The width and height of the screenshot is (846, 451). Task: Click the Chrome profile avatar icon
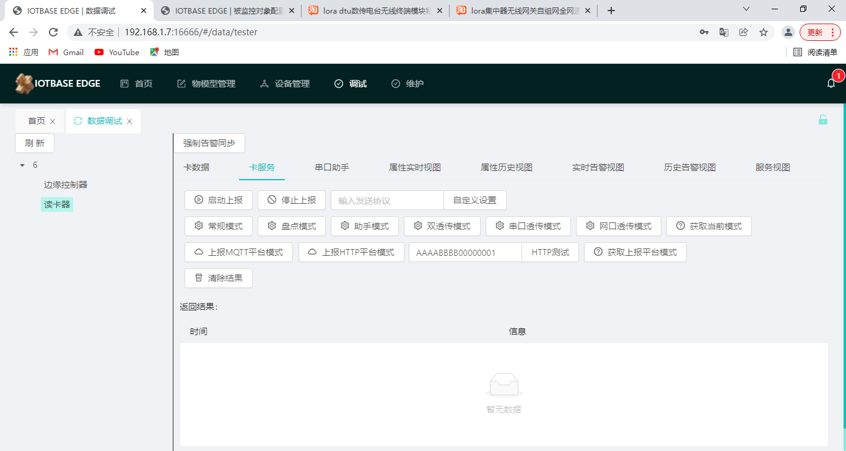point(788,32)
